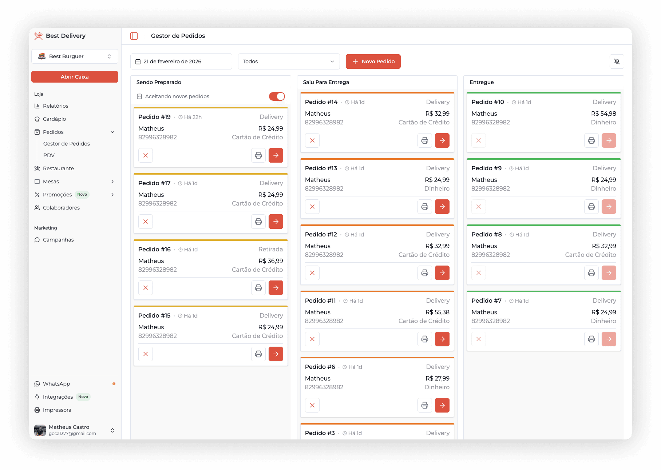Viewport: 661px width, 470px height.
Task: Open the Todos filter dropdown
Action: tap(289, 61)
